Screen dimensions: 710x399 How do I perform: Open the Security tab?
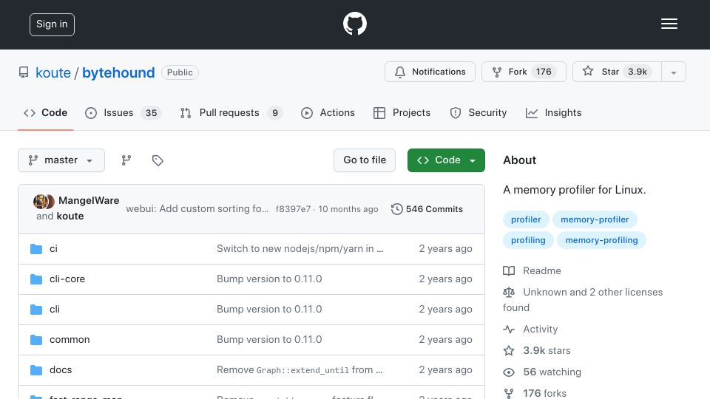[479, 112]
